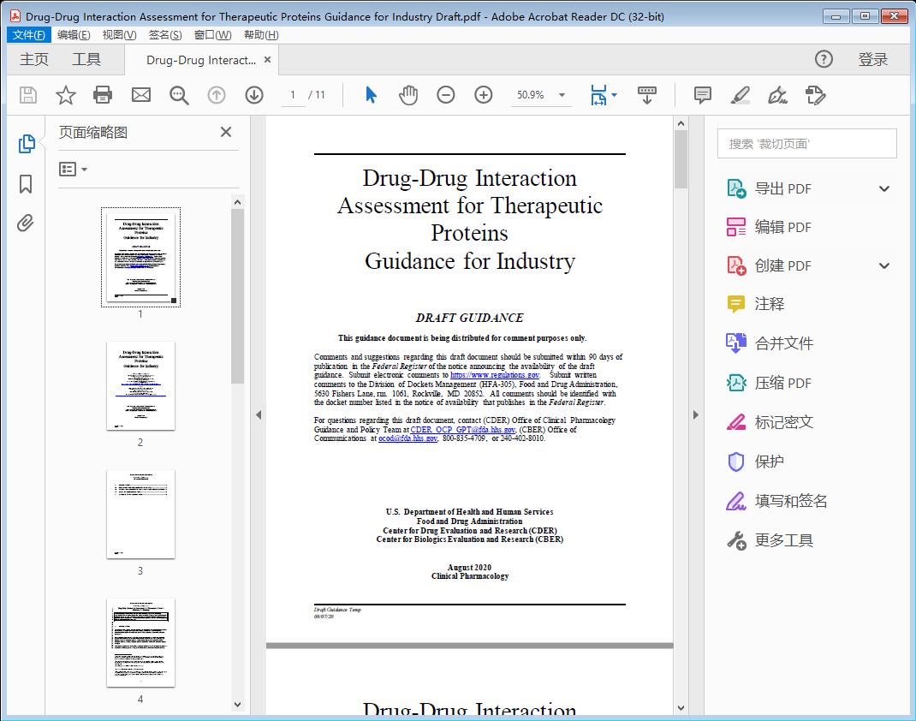Open the comment annotation tool
Image resolution: width=916 pixels, height=721 pixels.
point(702,95)
